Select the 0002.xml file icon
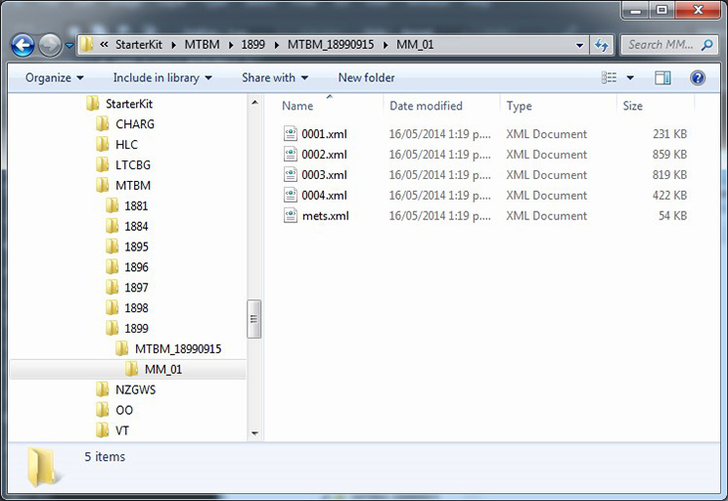Image resolution: width=728 pixels, height=501 pixels. coord(291,155)
